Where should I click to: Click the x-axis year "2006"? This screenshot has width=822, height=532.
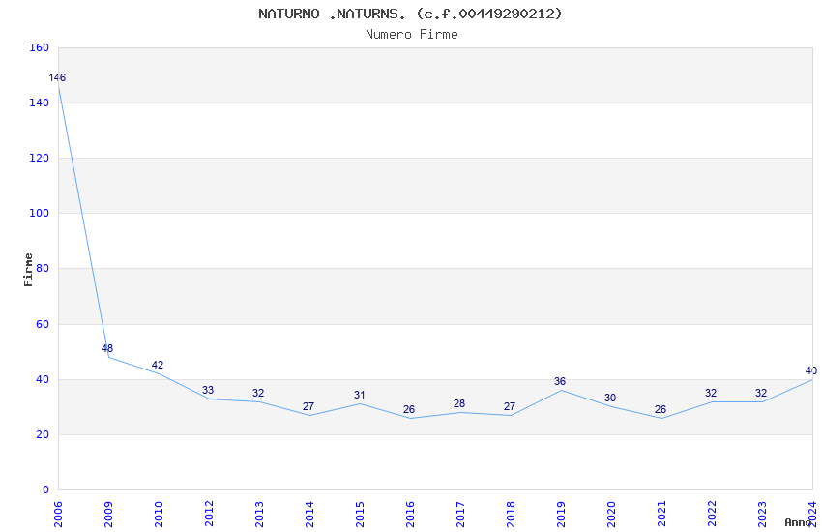coord(58,514)
